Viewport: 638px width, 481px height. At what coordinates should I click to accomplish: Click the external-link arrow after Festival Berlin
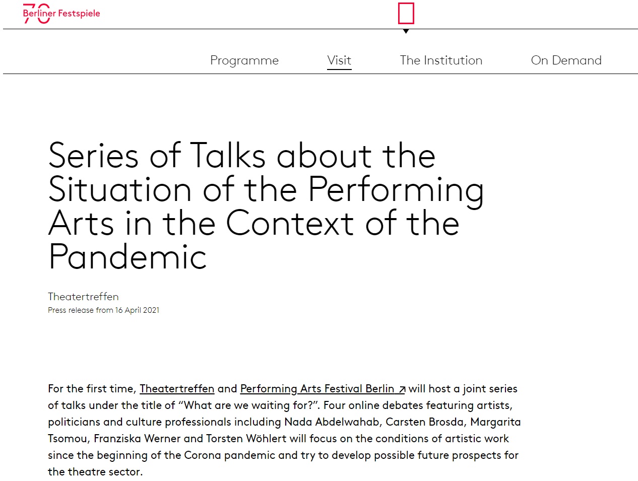click(402, 389)
